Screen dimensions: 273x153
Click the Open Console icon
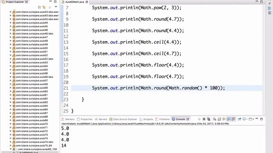(250, 119)
